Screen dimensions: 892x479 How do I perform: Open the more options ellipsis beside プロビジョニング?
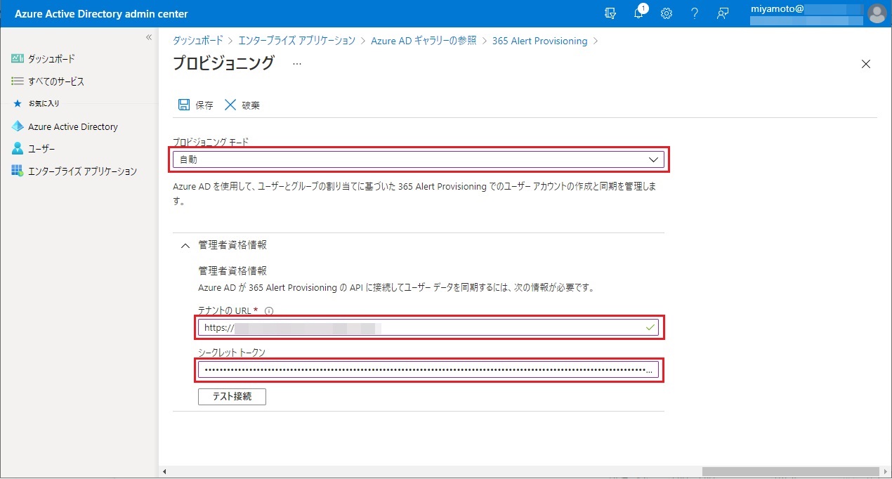click(x=296, y=63)
